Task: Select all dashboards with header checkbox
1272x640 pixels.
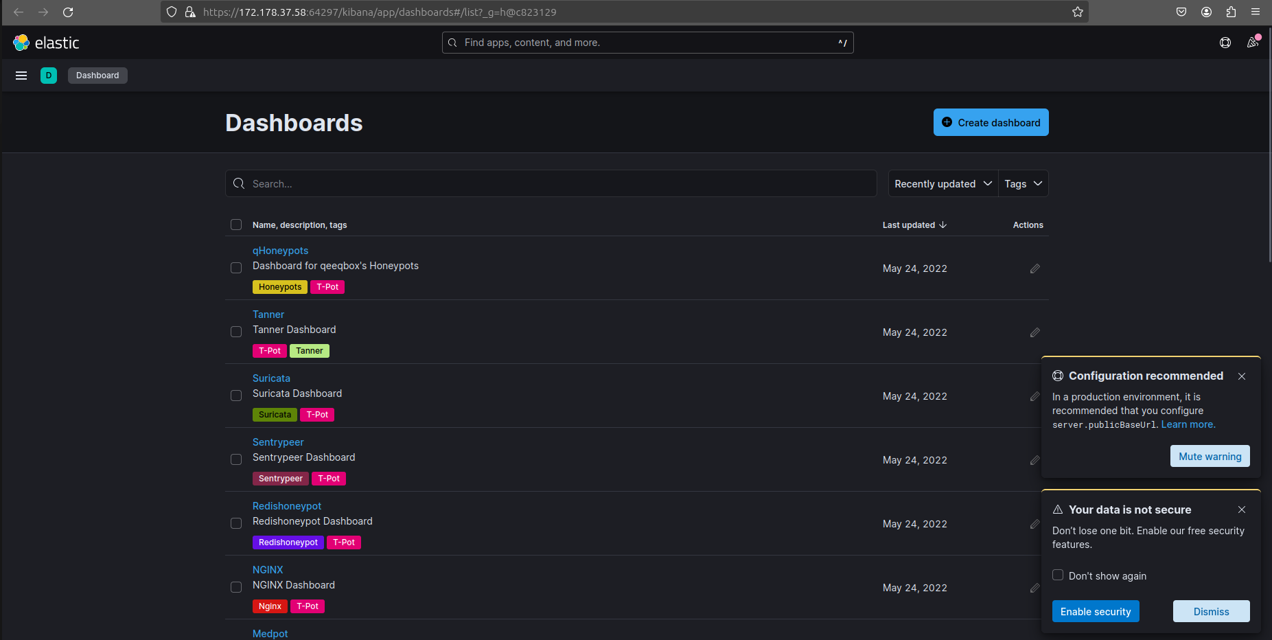Action: [x=236, y=225]
